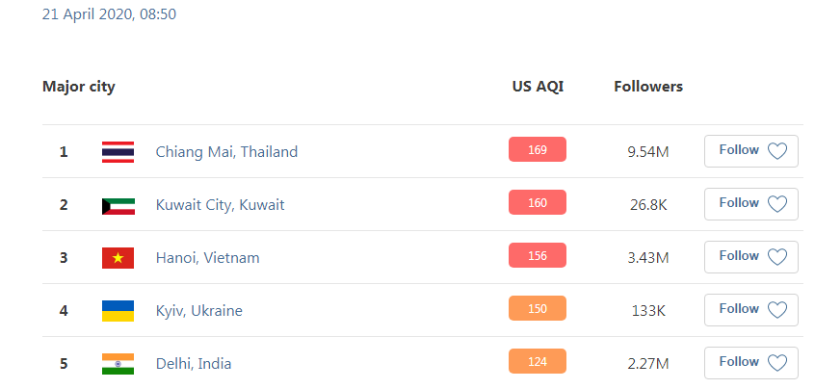The height and width of the screenshot is (389, 815).
Task: Click heart icon in Delhi row
Action: tap(777, 363)
